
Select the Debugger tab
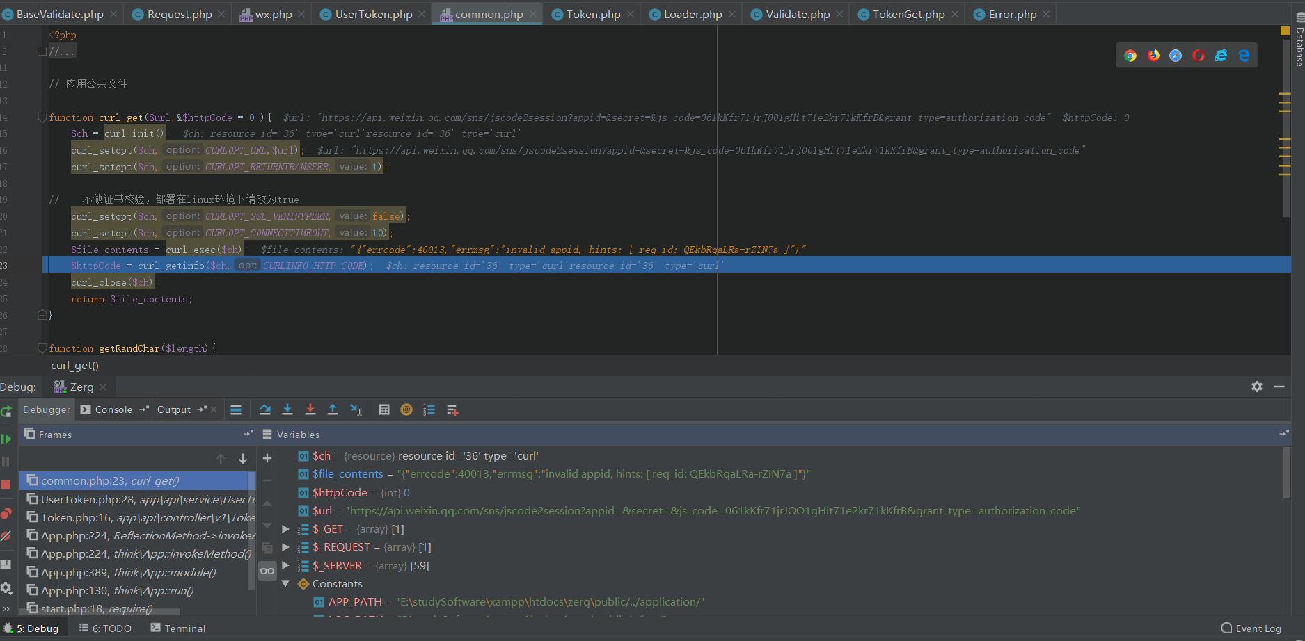click(47, 409)
